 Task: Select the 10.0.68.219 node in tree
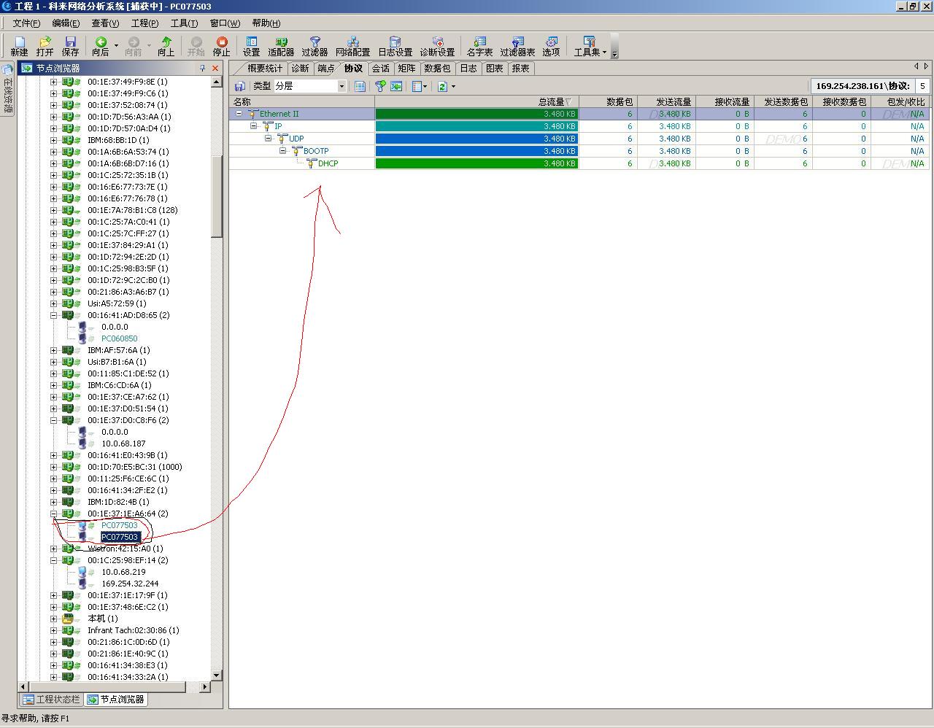[x=123, y=572]
